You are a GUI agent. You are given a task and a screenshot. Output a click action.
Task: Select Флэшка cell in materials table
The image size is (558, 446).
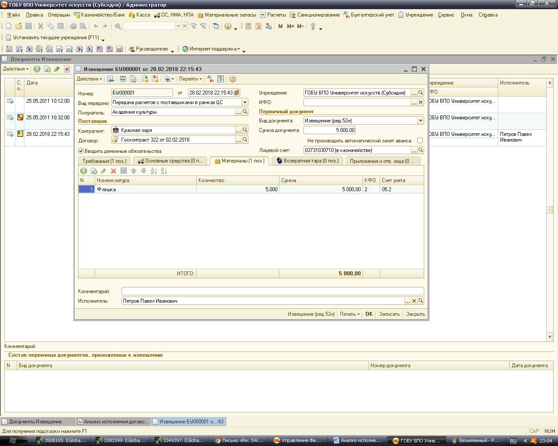tap(146, 189)
